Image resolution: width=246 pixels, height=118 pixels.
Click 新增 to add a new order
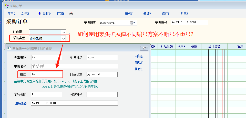click(147, 14)
